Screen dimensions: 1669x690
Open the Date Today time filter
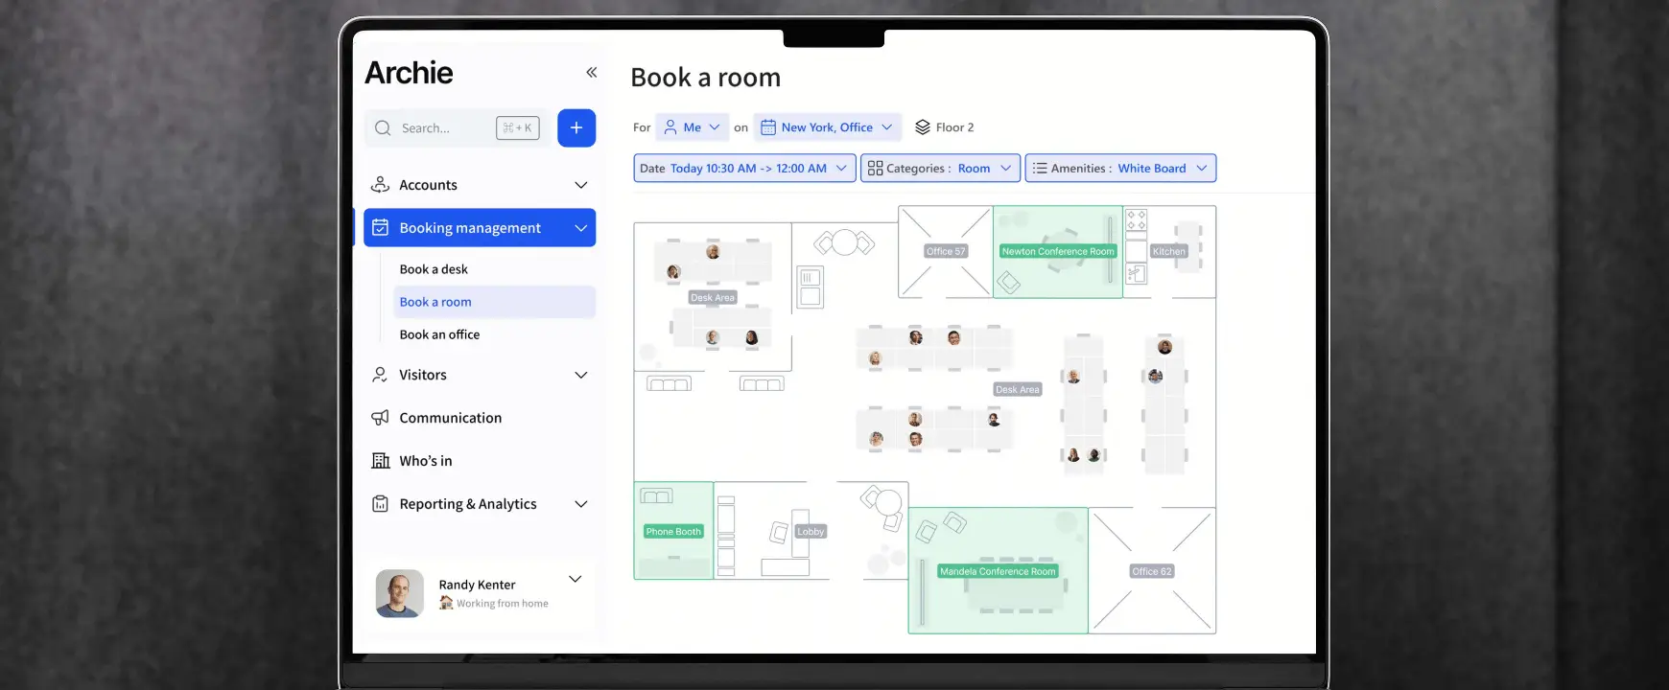(x=744, y=169)
